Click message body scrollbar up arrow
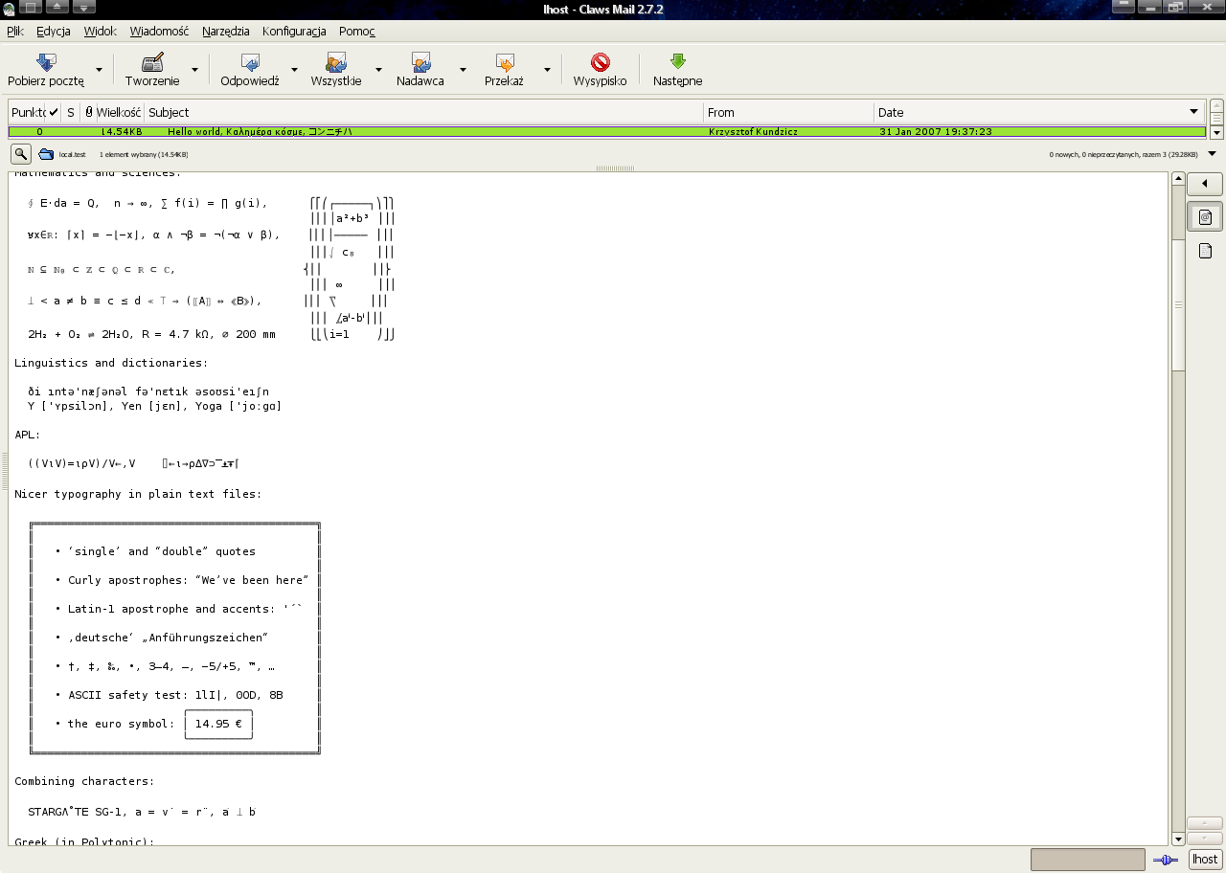Viewport: 1226px width, 873px height. [x=1178, y=178]
